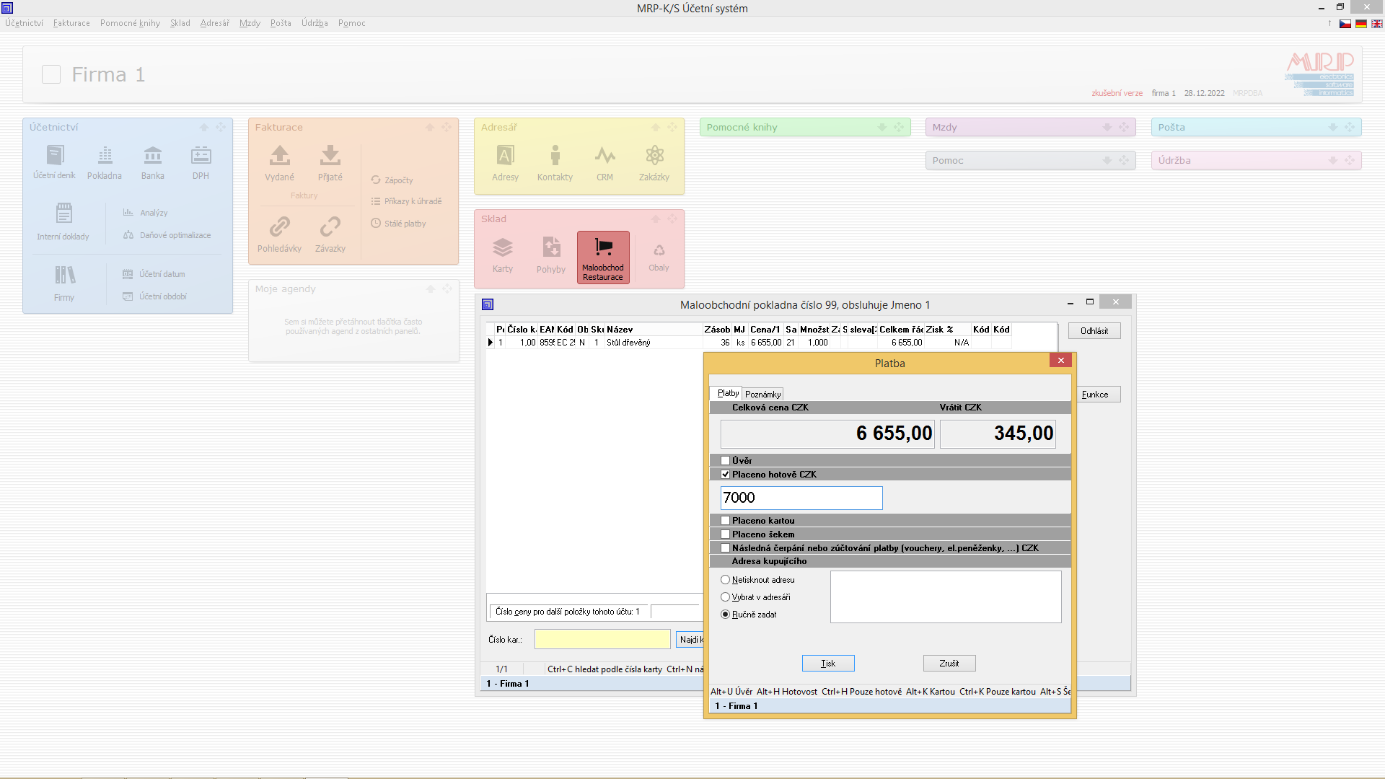
Task: Open the Pokladna module icon
Action: pyautogui.click(x=105, y=157)
